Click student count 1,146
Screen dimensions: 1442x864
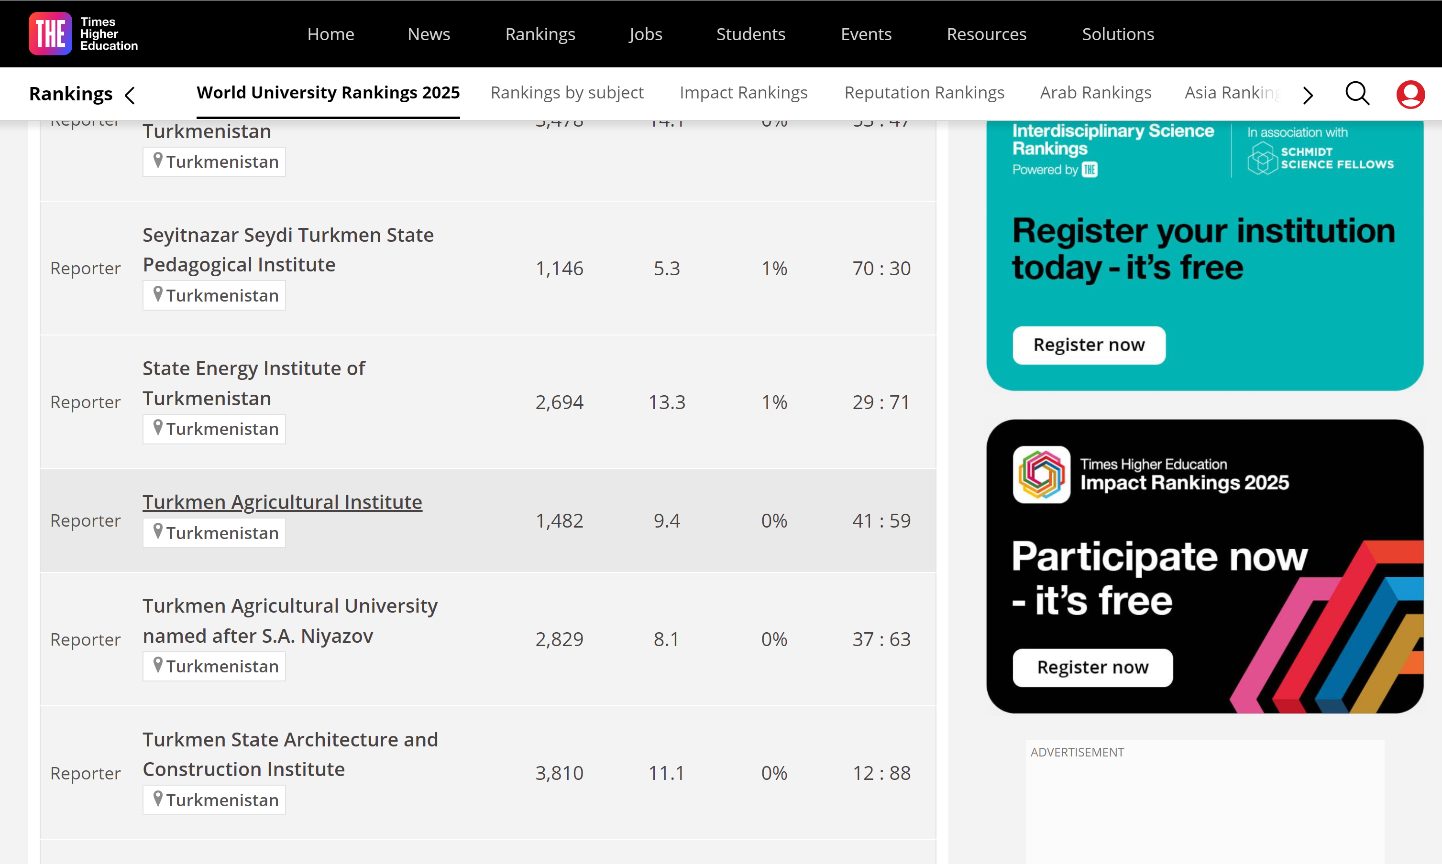(559, 269)
